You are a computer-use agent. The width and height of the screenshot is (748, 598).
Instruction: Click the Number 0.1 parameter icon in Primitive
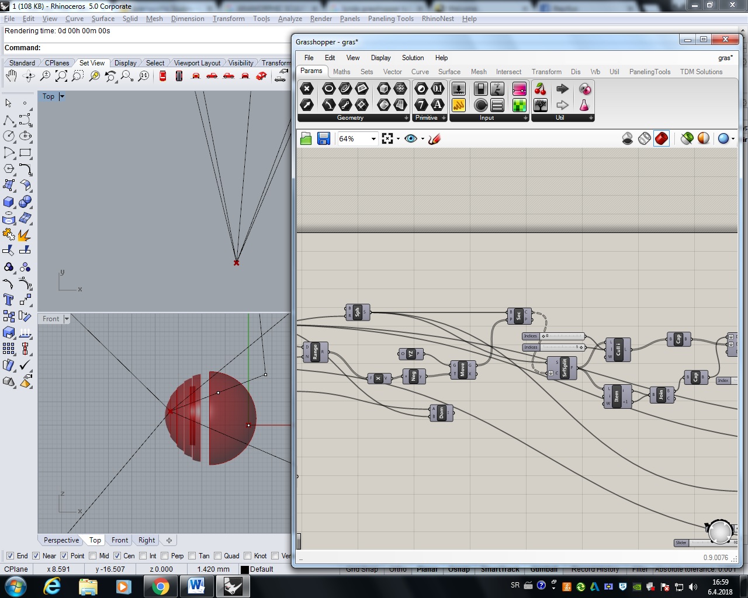(438, 89)
